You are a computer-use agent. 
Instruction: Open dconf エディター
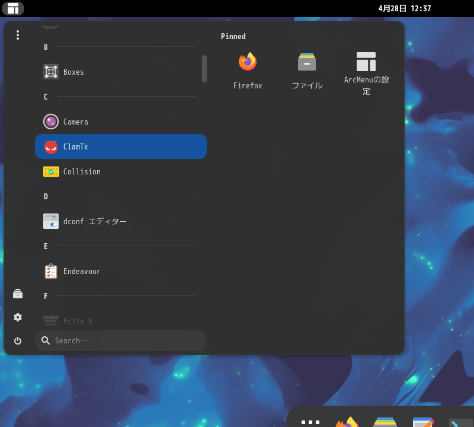point(121,221)
